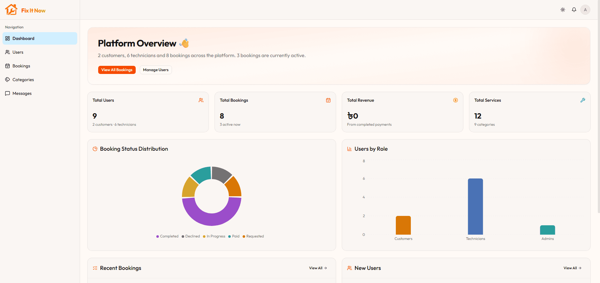This screenshot has height=283, width=600.
Task: Select Dashboard in the sidebar
Action: coord(40,38)
